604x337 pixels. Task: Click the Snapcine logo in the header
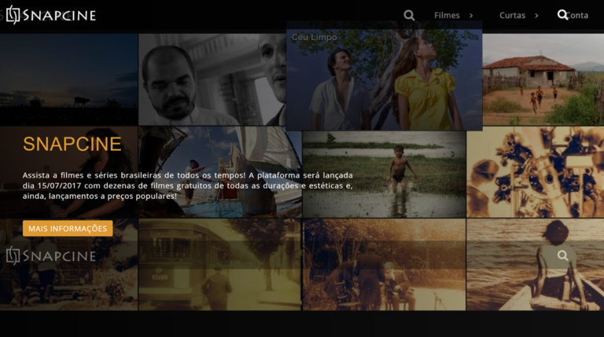[51, 15]
